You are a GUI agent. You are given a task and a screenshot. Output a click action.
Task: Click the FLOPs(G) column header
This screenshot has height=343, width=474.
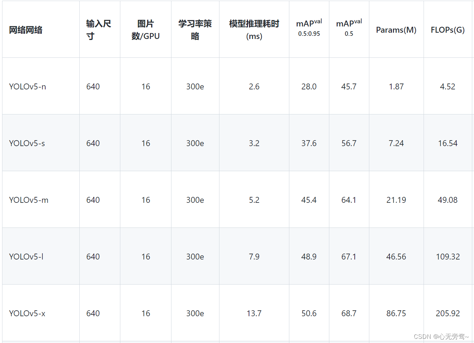tap(448, 30)
